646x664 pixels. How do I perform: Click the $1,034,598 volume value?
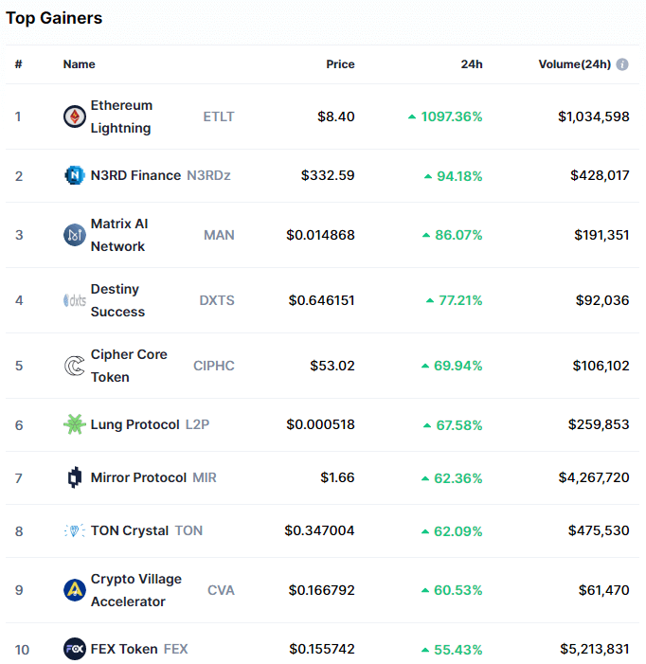(x=594, y=117)
